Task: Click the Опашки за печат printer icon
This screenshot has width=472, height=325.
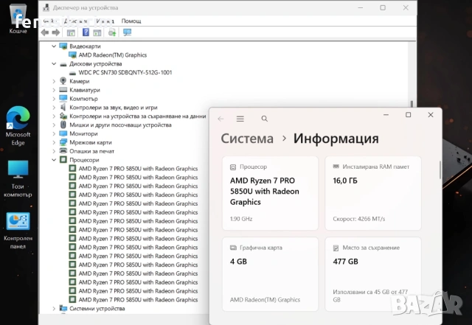Action: coord(63,151)
